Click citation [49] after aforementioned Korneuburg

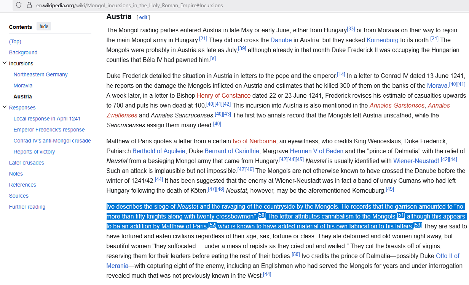click(x=390, y=189)
